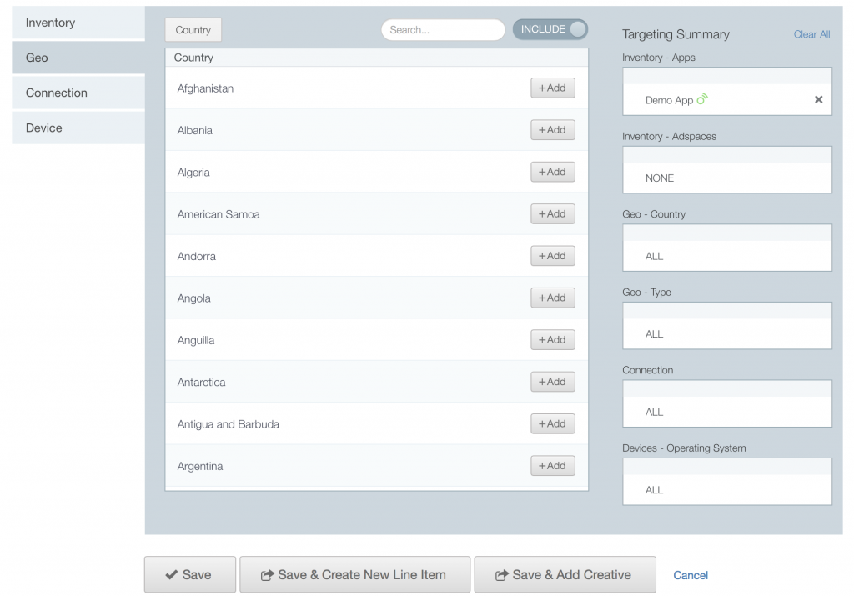Add Anguilla to targeting
The image size is (854, 596).
tap(553, 339)
